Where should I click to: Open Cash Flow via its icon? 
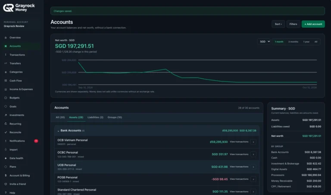coord(6,81)
